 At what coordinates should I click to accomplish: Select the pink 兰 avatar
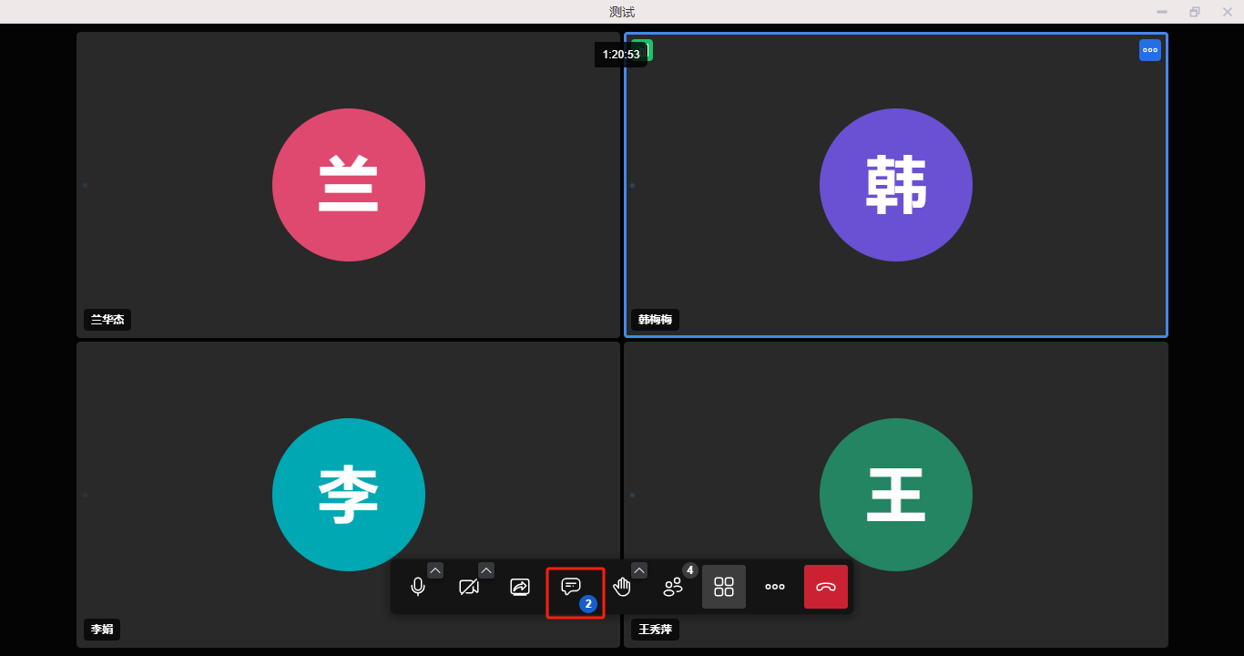click(349, 185)
